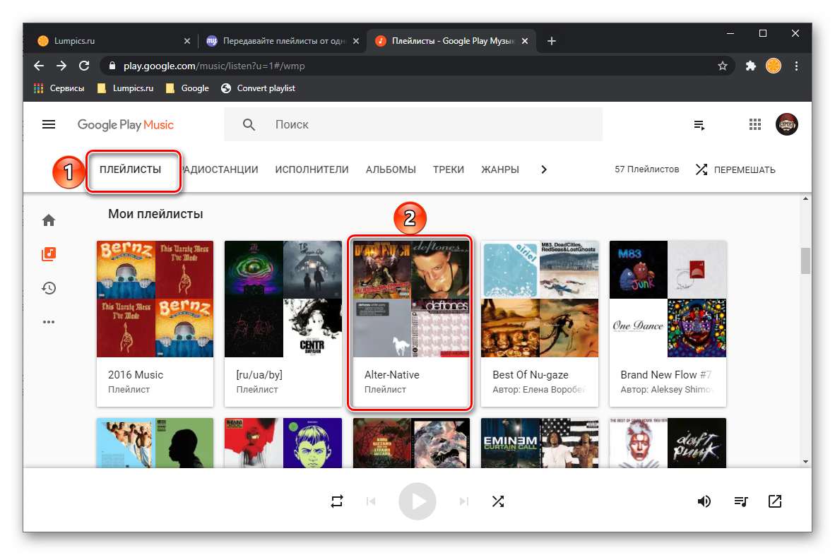Click the 57 Плейлистов count text

tap(647, 169)
